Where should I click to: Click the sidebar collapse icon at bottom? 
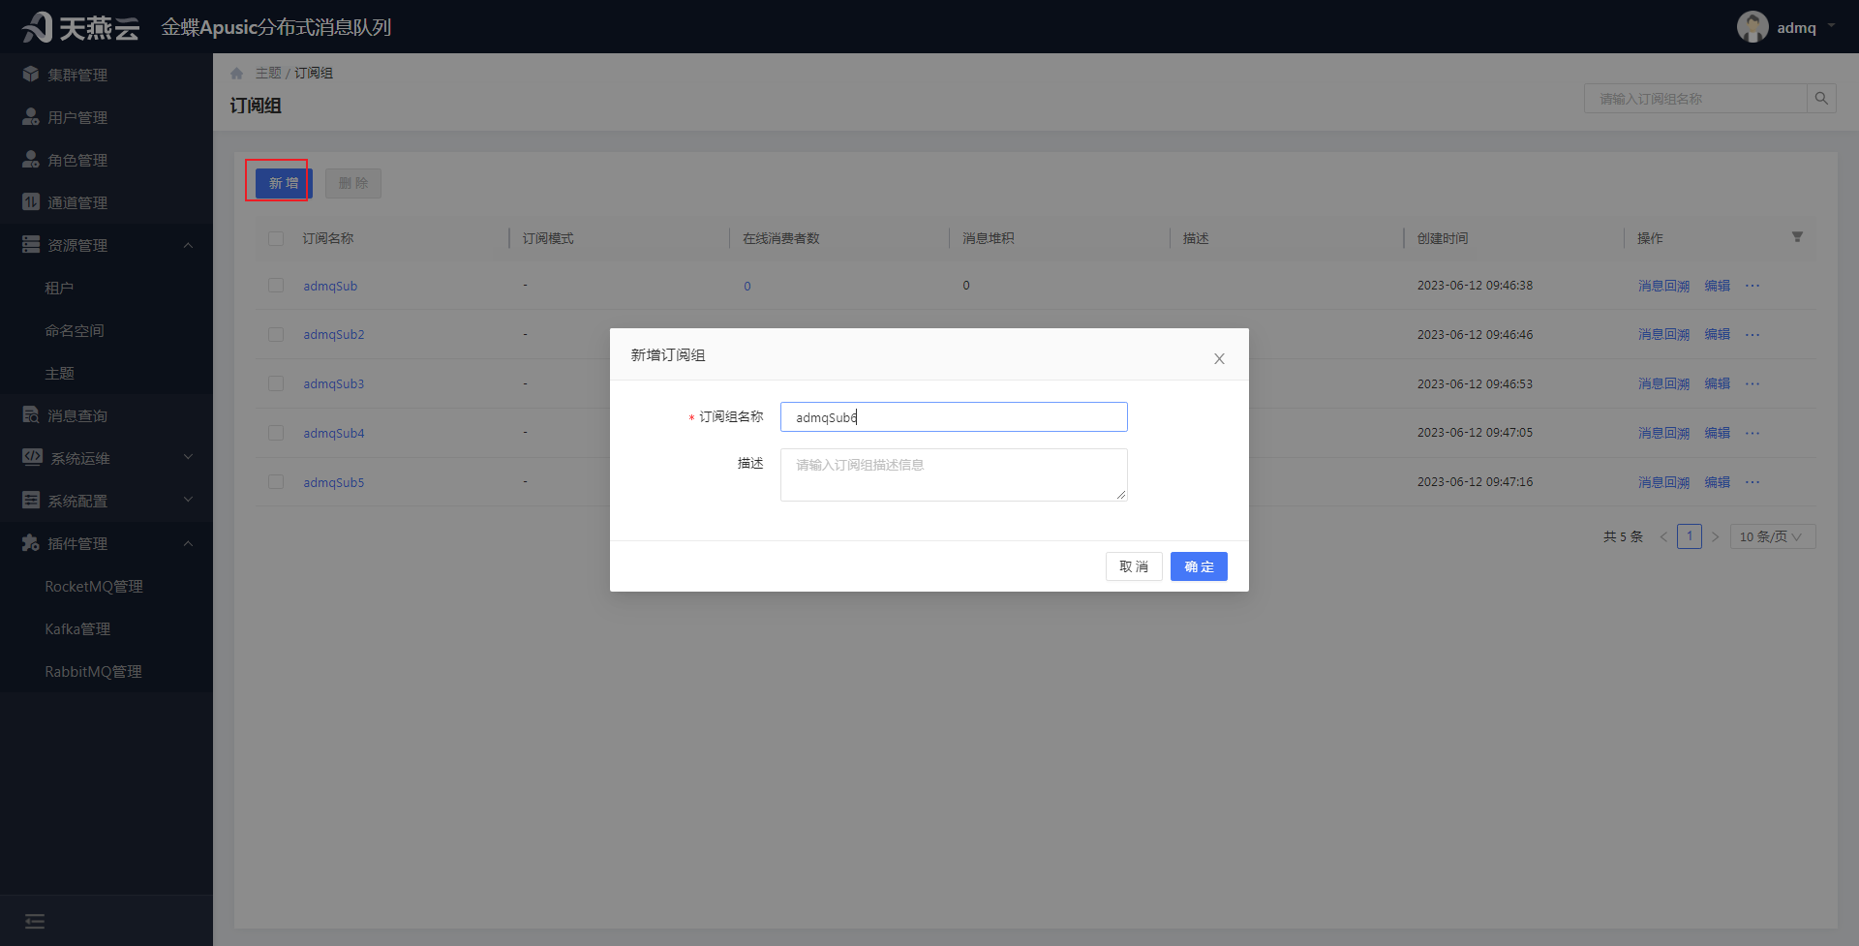pos(35,921)
